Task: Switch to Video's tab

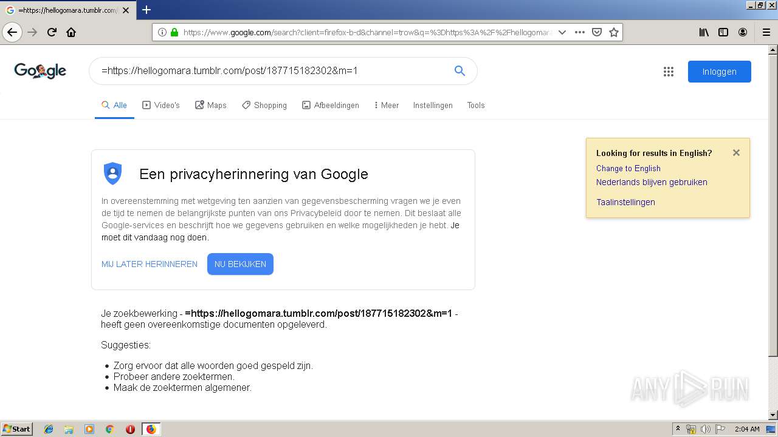Action: pos(161,105)
